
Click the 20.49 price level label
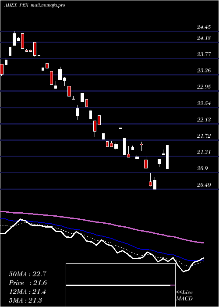tap(204, 185)
